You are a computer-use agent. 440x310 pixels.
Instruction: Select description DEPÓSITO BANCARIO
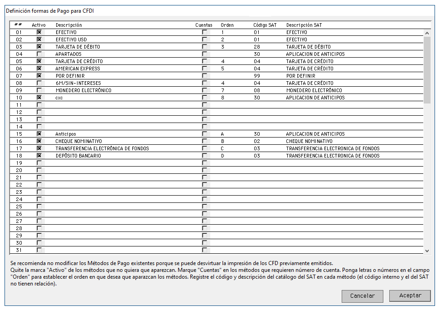[x=78, y=156]
